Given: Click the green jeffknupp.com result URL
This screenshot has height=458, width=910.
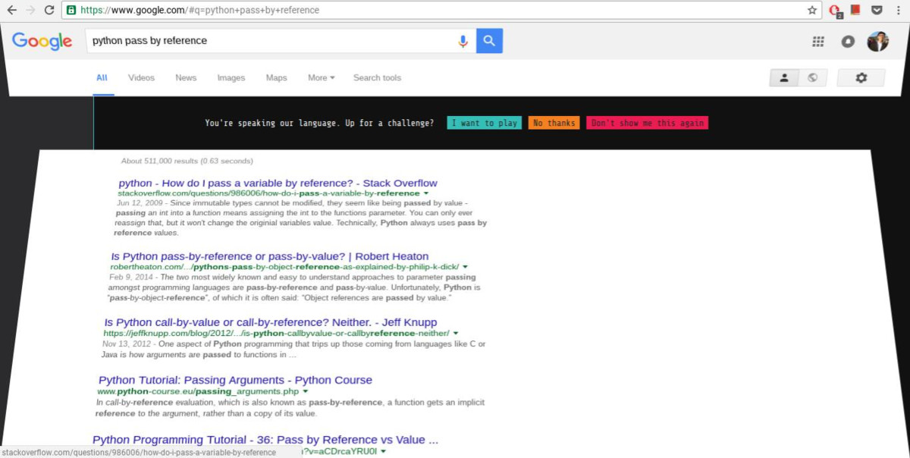Looking at the screenshot, I should click(276, 333).
